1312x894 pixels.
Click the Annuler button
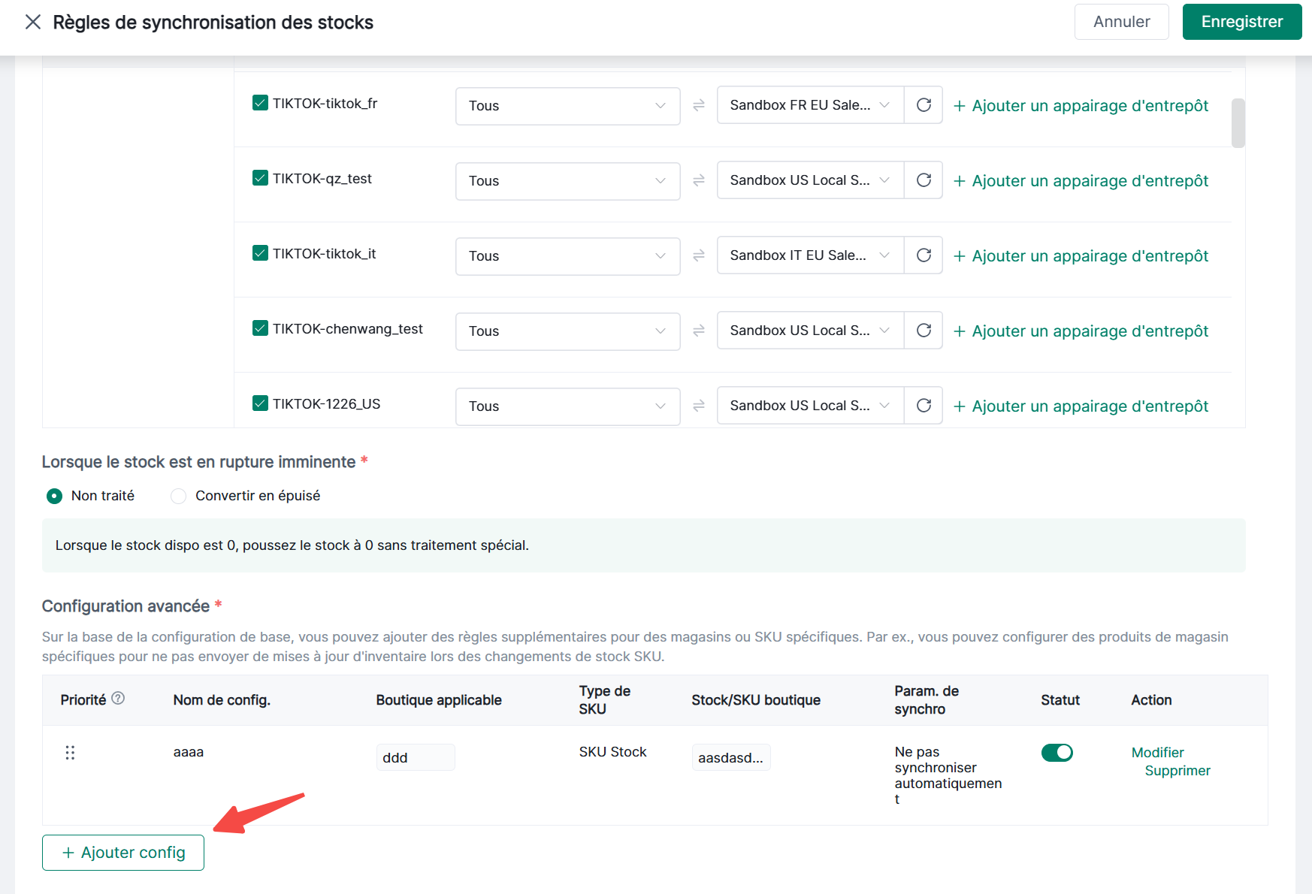point(1121,22)
